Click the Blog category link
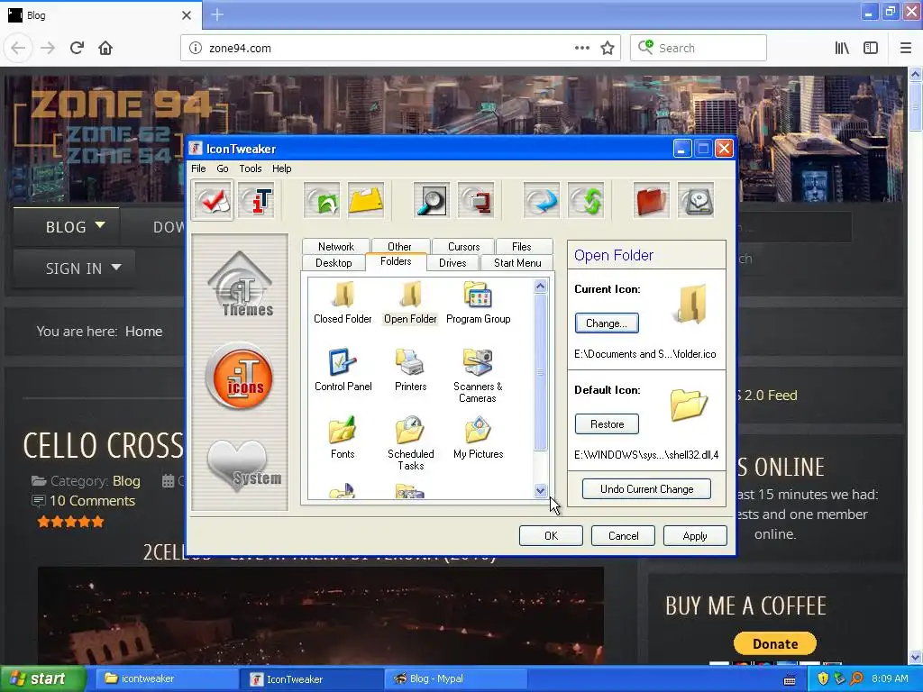923x692 pixels. [x=126, y=481]
